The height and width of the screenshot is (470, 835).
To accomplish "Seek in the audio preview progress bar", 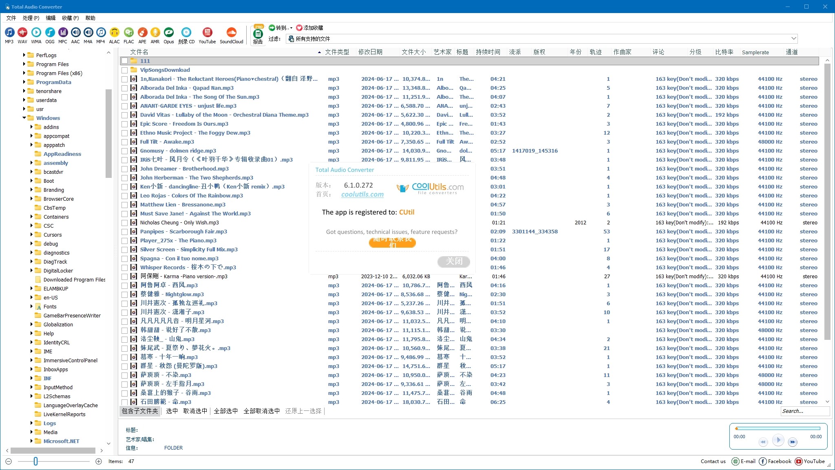I will (778, 428).
